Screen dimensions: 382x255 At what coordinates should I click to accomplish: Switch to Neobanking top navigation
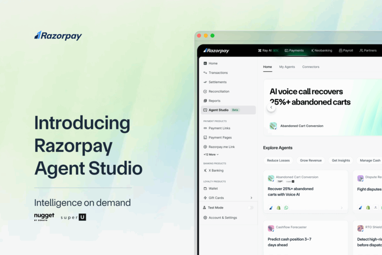click(321, 51)
